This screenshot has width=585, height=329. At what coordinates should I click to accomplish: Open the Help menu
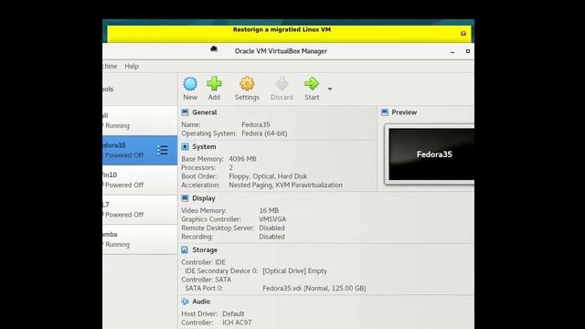pyautogui.click(x=132, y=66)
